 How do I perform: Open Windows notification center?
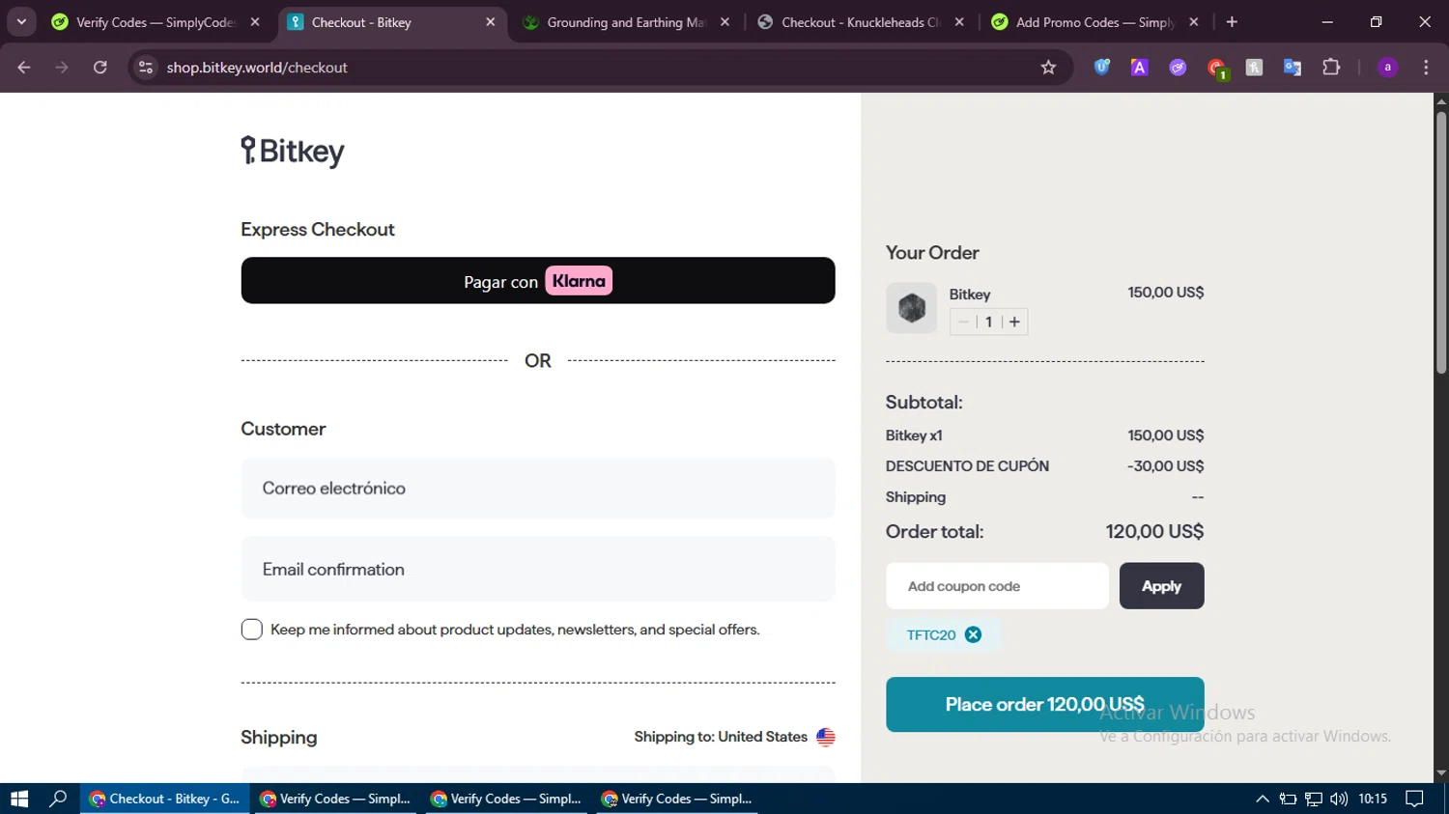1414,799
